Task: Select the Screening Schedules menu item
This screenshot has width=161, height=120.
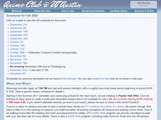Action: [93, 11]
